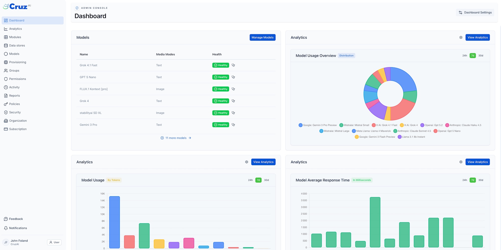Viewport: 501px width, 250px height.
Task: Click View Analytics on response time card
Action: coord(477,162)
